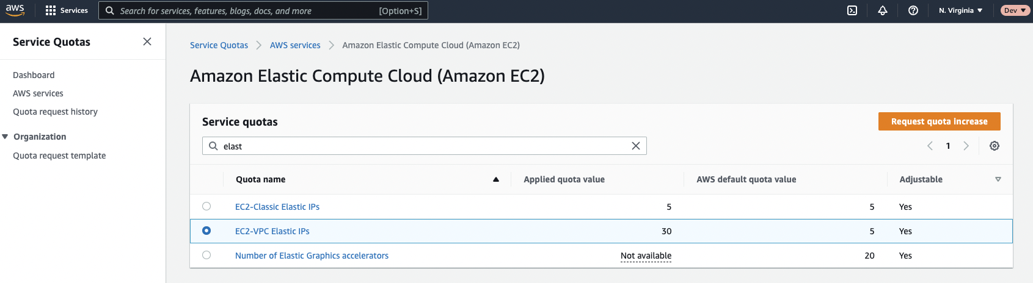This screenshot has width=1033, height=283.
Task: Collapse the Organization section
Action: click(5, 137)
